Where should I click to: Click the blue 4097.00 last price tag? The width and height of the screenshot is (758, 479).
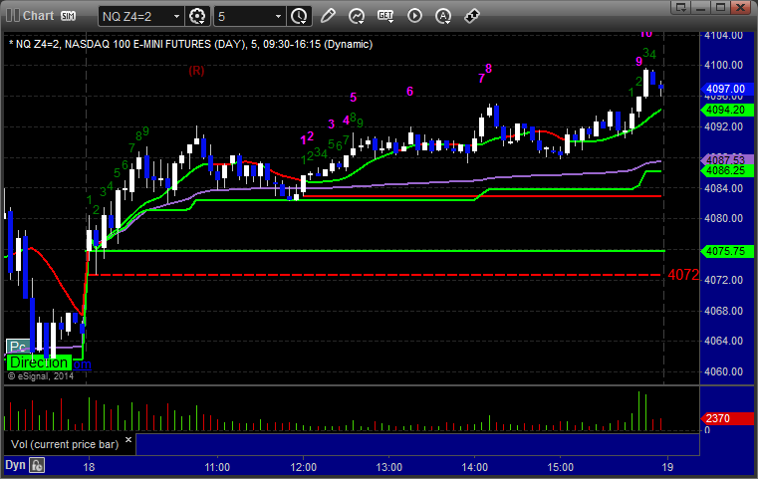(726, 89)
